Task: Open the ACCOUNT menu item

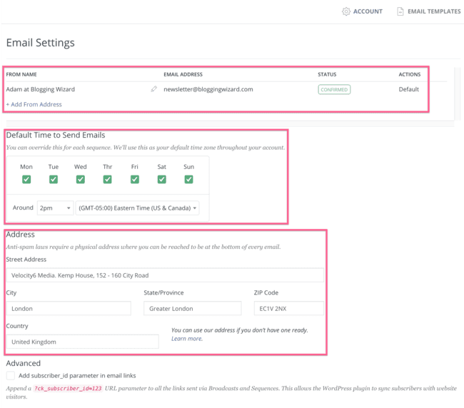Action: click(368, 11)
